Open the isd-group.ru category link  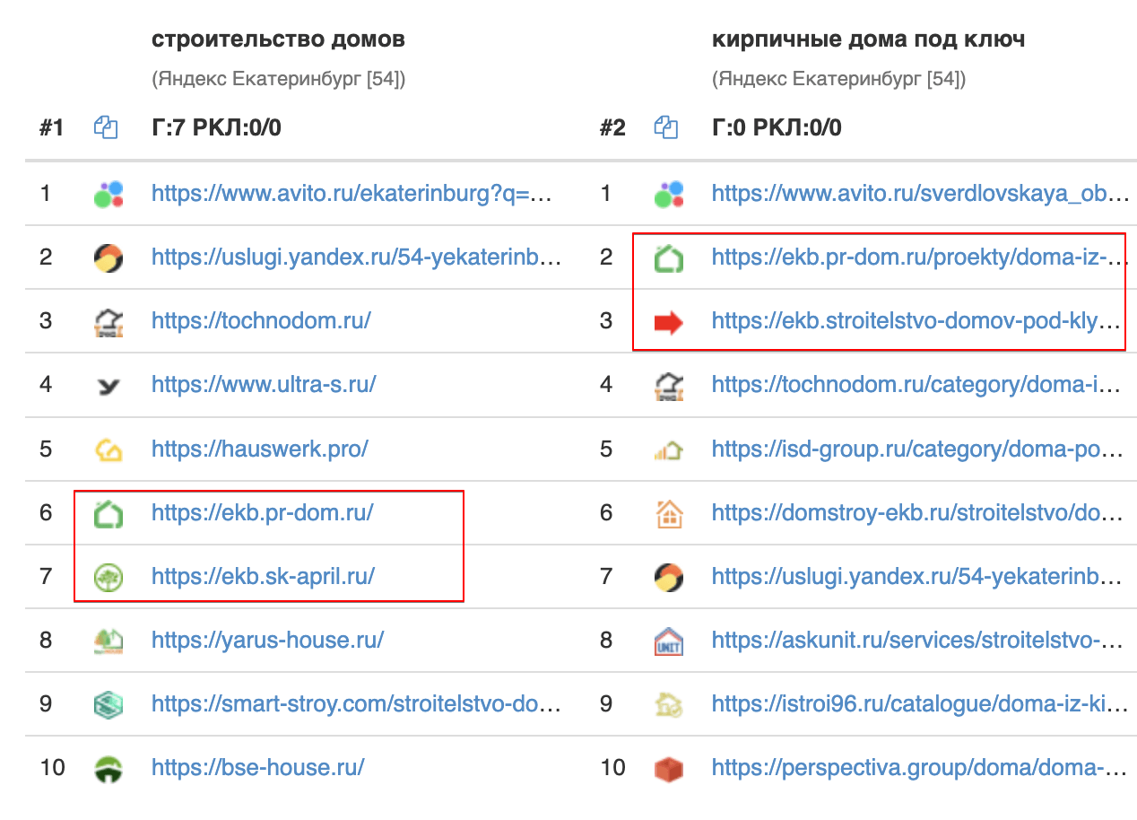(916, 449)
